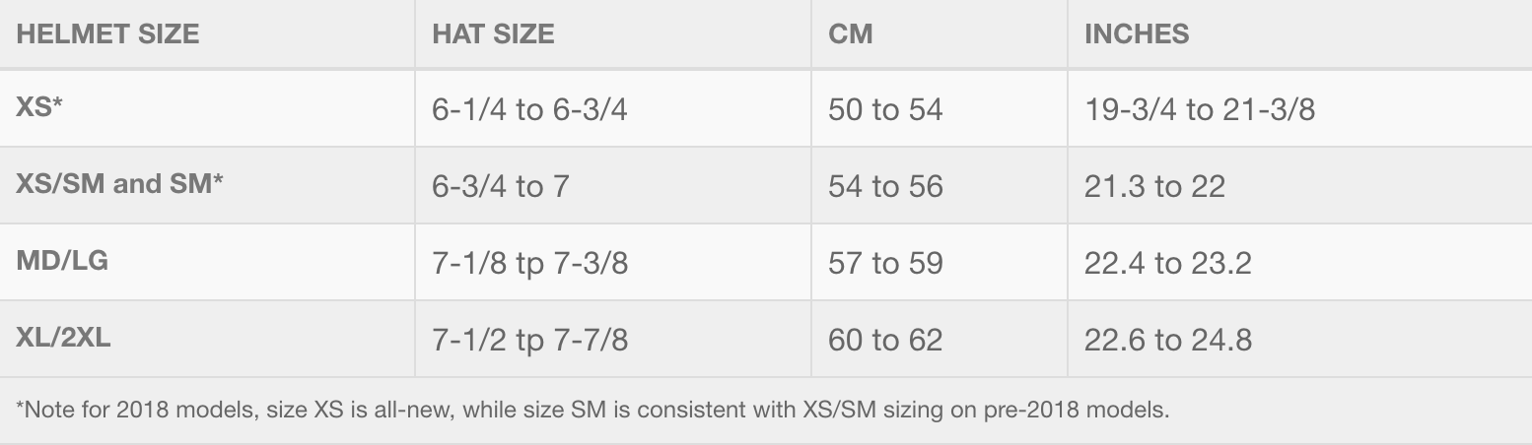1532x445 pixels.
Task: Click inches value 21.3 to 22
Action: tap(1154, 185)
